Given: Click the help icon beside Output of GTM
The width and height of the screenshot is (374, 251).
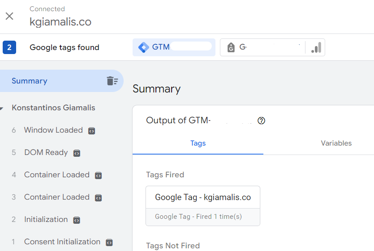Looking at the screenshot, I should click(261, 121).
